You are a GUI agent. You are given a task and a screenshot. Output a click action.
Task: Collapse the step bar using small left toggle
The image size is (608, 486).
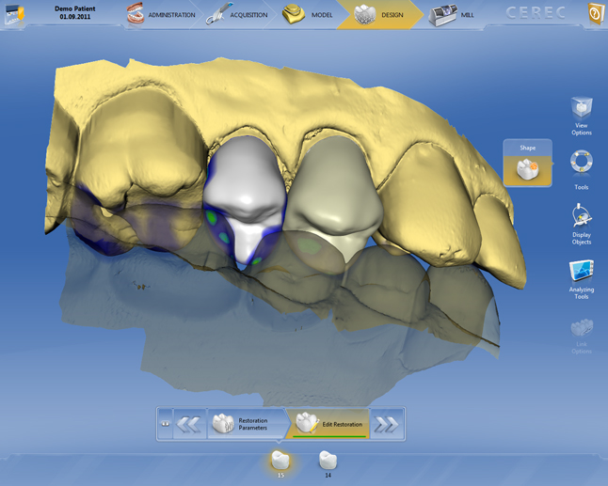(x=165, y=424)
